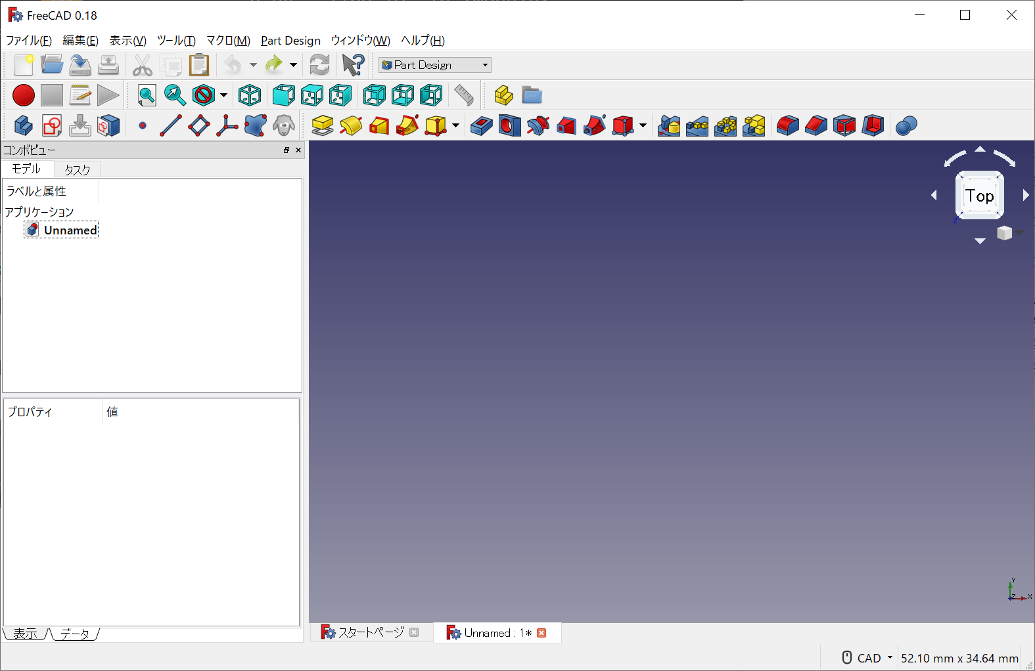Run macro with the play triangle icon
This screenshot has width=1035, height=671.
pyautogui.click(x=108, y=95)
